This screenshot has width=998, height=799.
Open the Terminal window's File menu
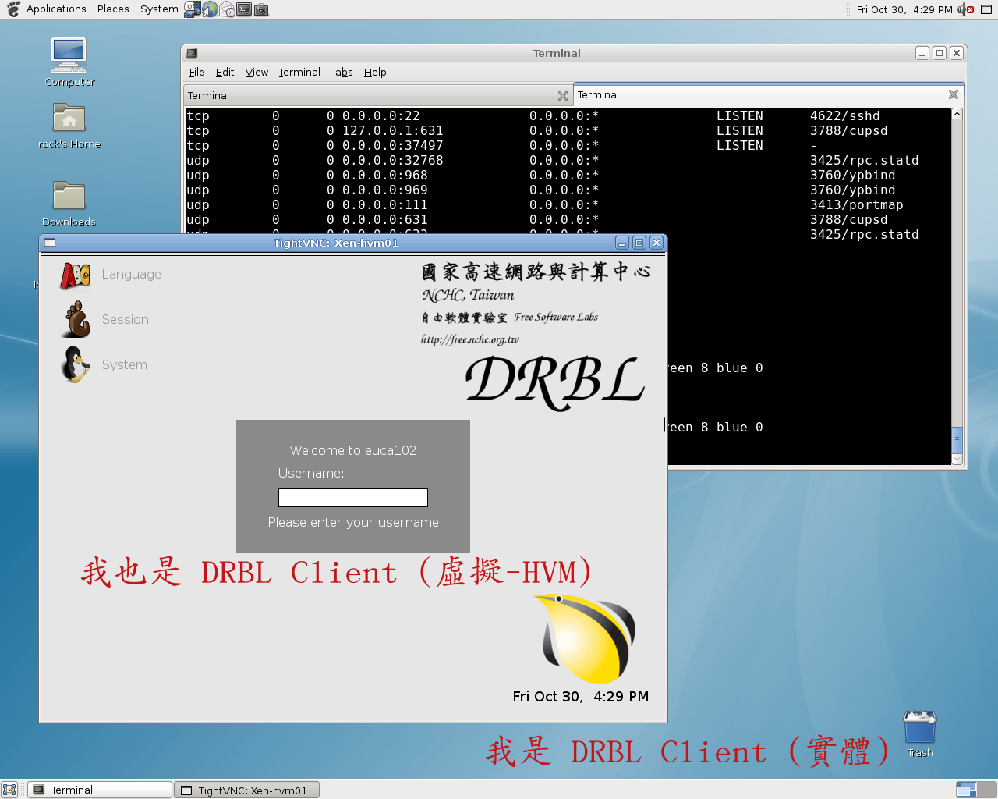coord(196,73)
